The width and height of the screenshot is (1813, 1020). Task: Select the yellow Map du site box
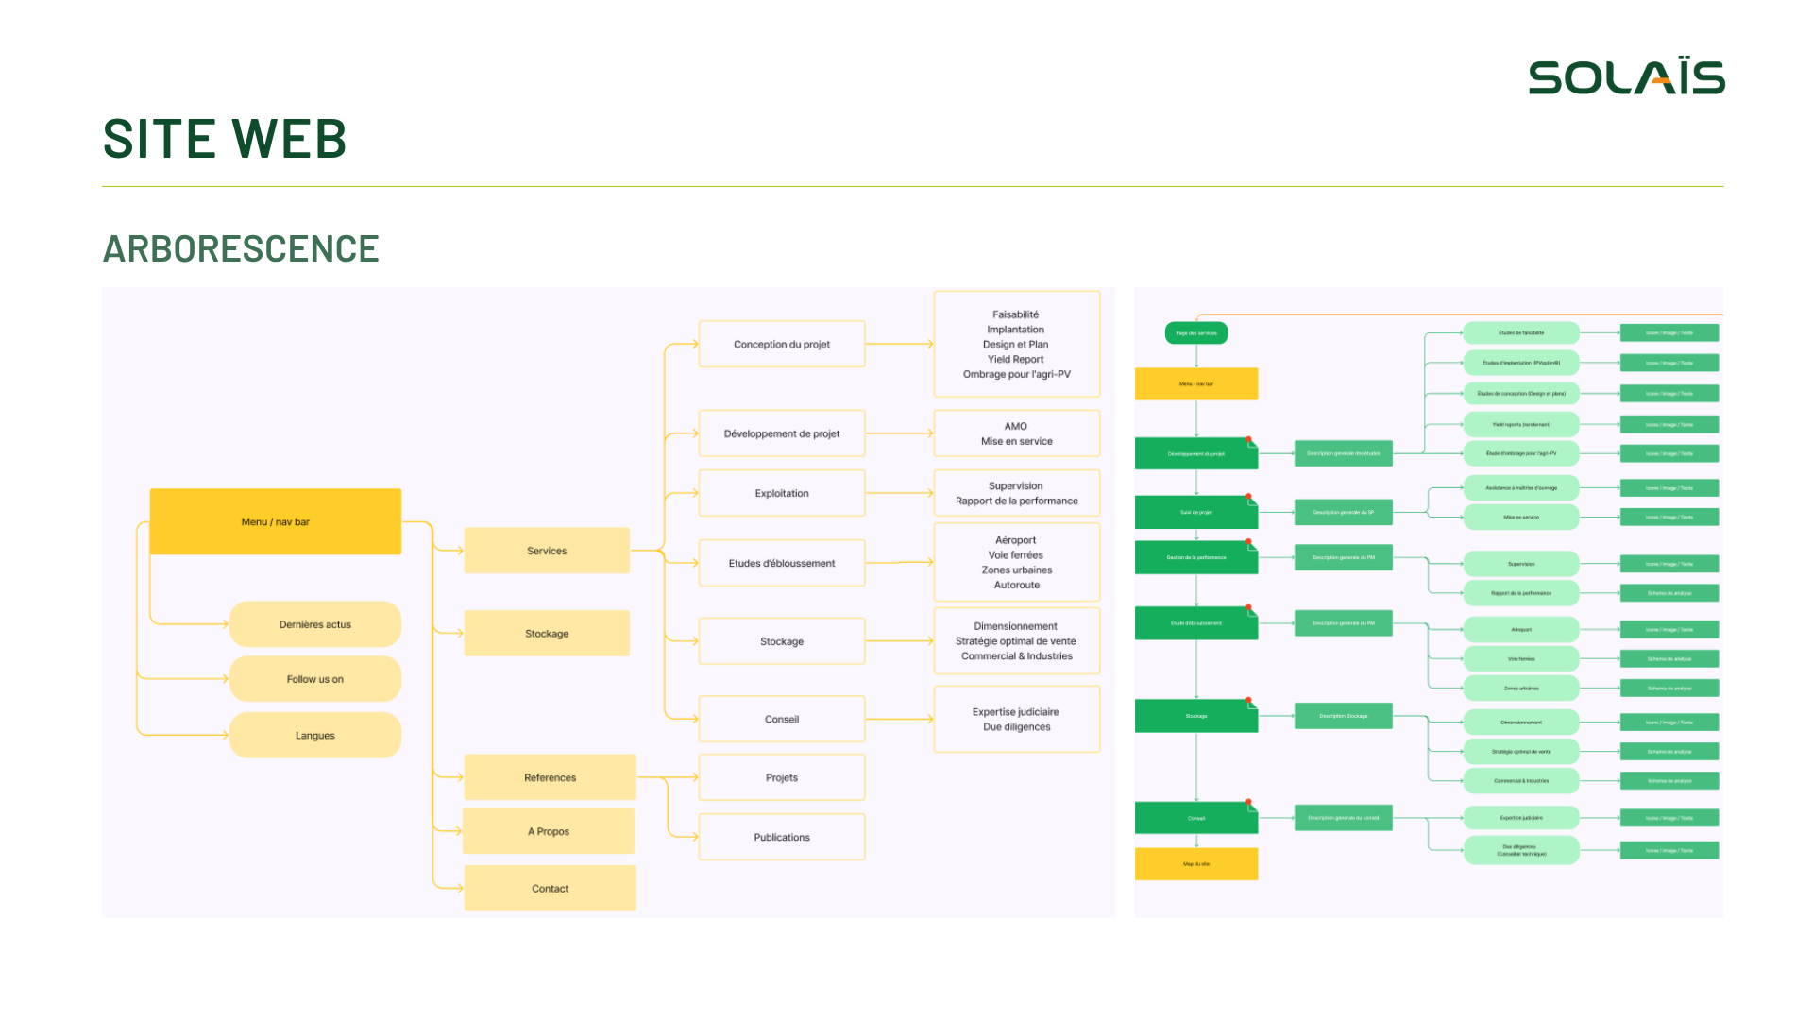click(1195, 863)
